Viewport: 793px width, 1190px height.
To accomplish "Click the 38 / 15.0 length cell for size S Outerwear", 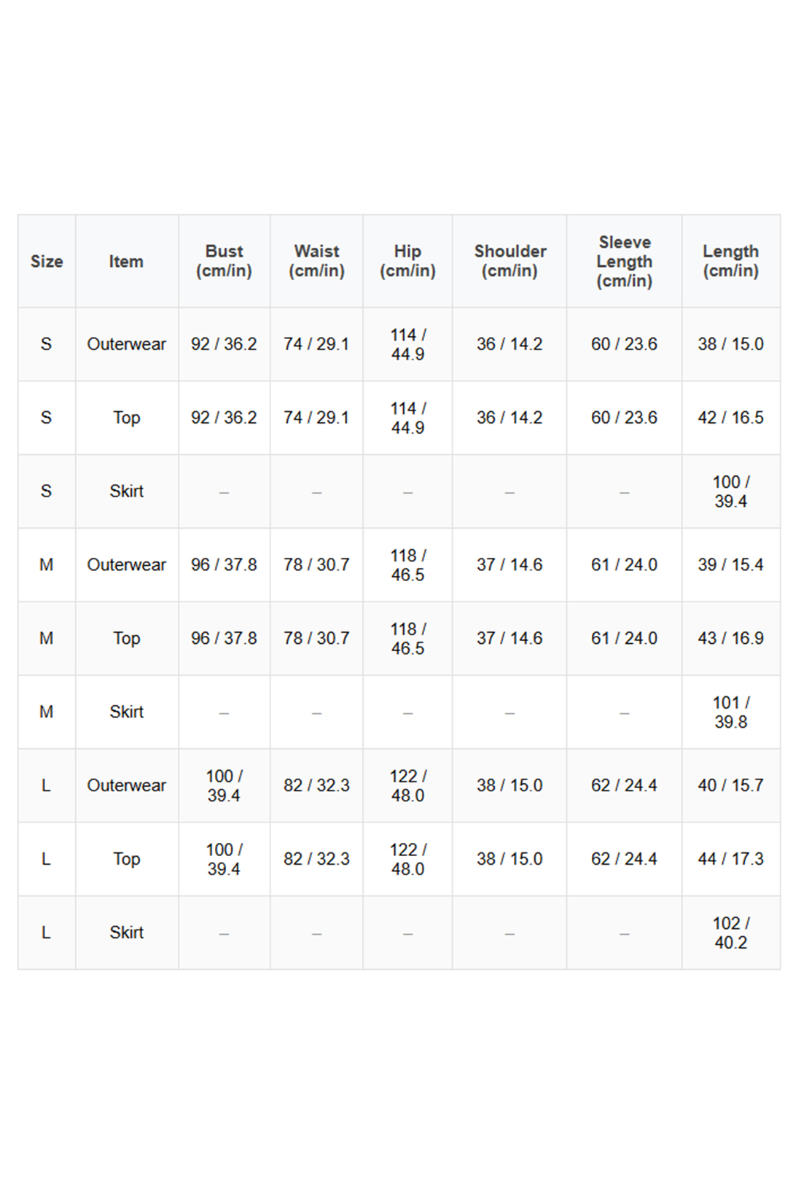I will point(730,344).
